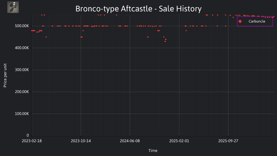This screenshot has height=156, width=277.
Task: Click the red Carbuncle legend marker
Action: pyautogui.click(x=240, y=21)
